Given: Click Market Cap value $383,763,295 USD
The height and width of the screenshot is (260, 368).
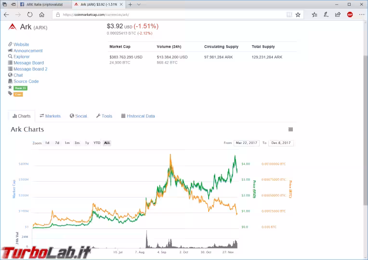Looking at the screenshot, I should (x=126, y=57).
